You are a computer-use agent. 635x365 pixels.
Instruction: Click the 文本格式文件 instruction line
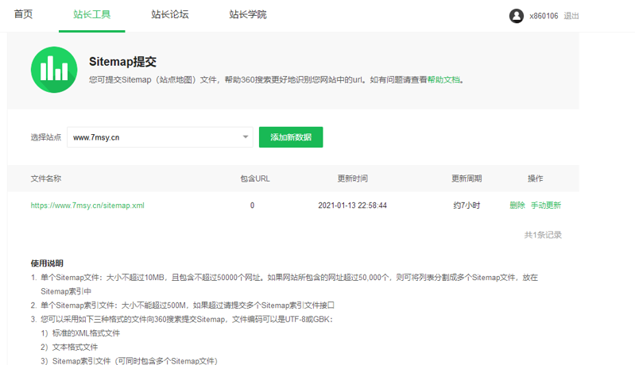[75, 347]
